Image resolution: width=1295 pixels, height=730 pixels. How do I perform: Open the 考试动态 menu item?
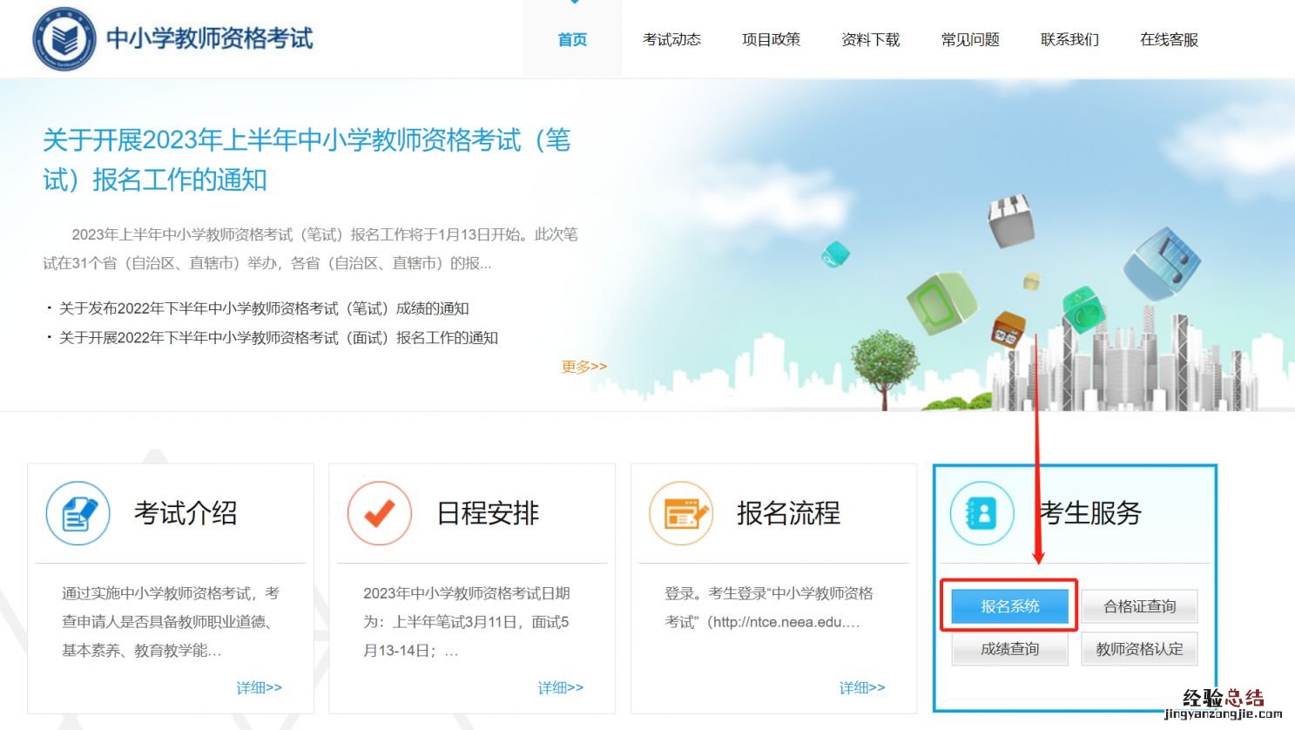671,40
